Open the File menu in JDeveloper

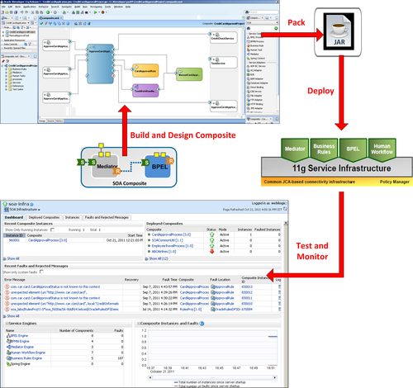(3, 7)
